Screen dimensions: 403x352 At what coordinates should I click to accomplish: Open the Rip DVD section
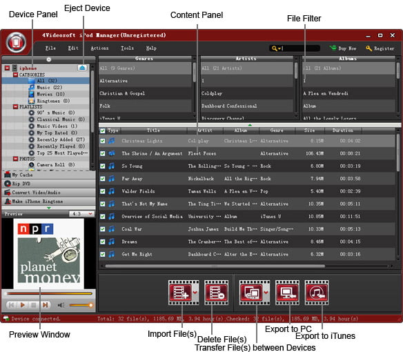[48, 184]
